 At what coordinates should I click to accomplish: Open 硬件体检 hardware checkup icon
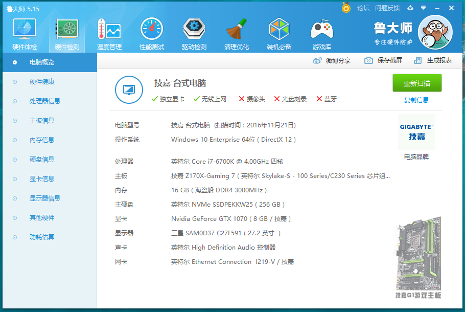[25, 29]
